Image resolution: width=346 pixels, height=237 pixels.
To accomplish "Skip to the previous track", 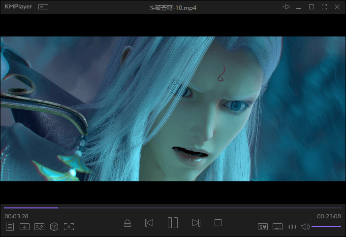I will pyautogui.click(x=149, y=223).
